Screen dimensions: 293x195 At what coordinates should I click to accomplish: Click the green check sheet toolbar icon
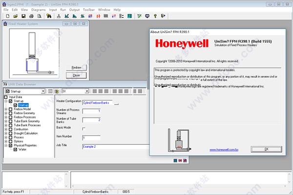click(x=139, y=16)
